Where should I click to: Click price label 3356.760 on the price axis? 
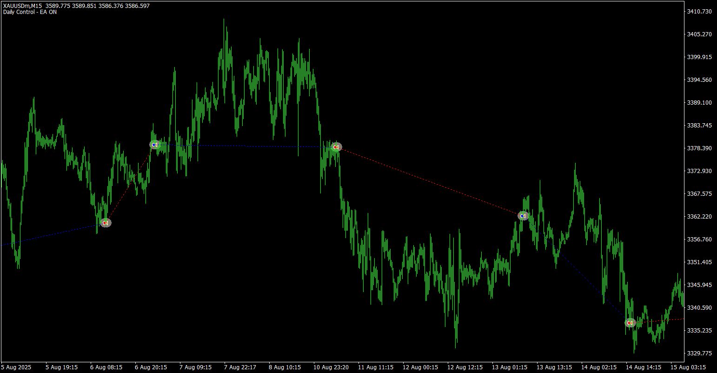[699, 239]
